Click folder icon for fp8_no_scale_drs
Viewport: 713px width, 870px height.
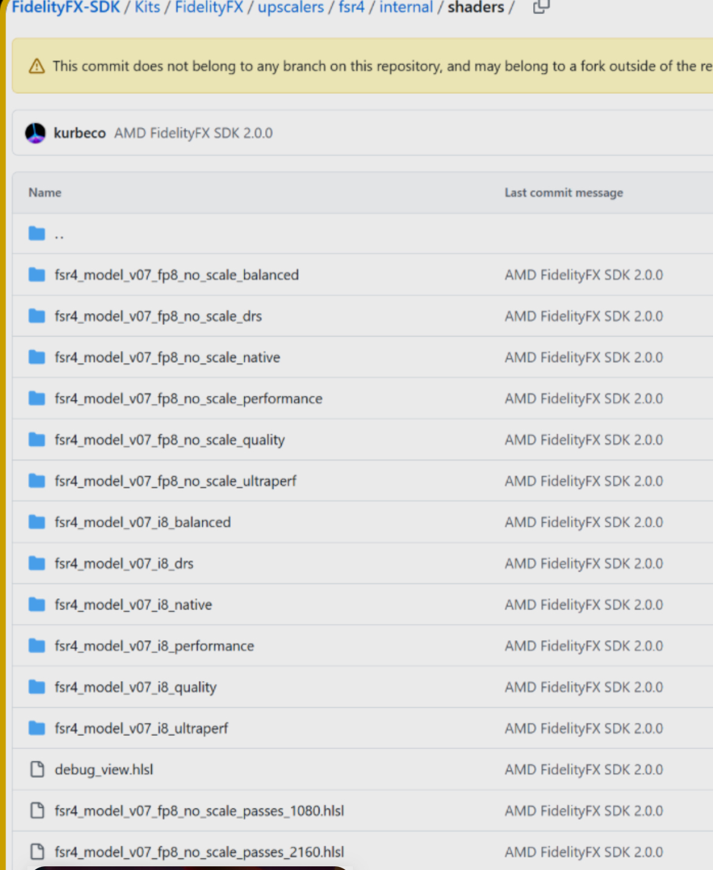(37, 316)
